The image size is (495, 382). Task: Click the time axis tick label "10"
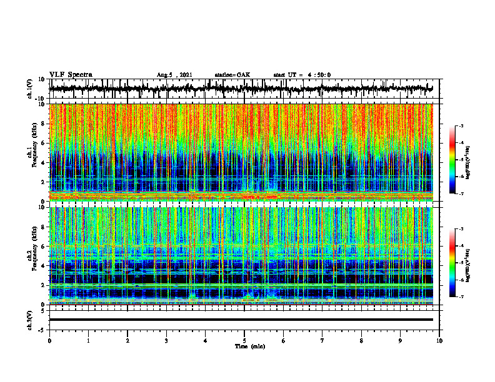439,341
